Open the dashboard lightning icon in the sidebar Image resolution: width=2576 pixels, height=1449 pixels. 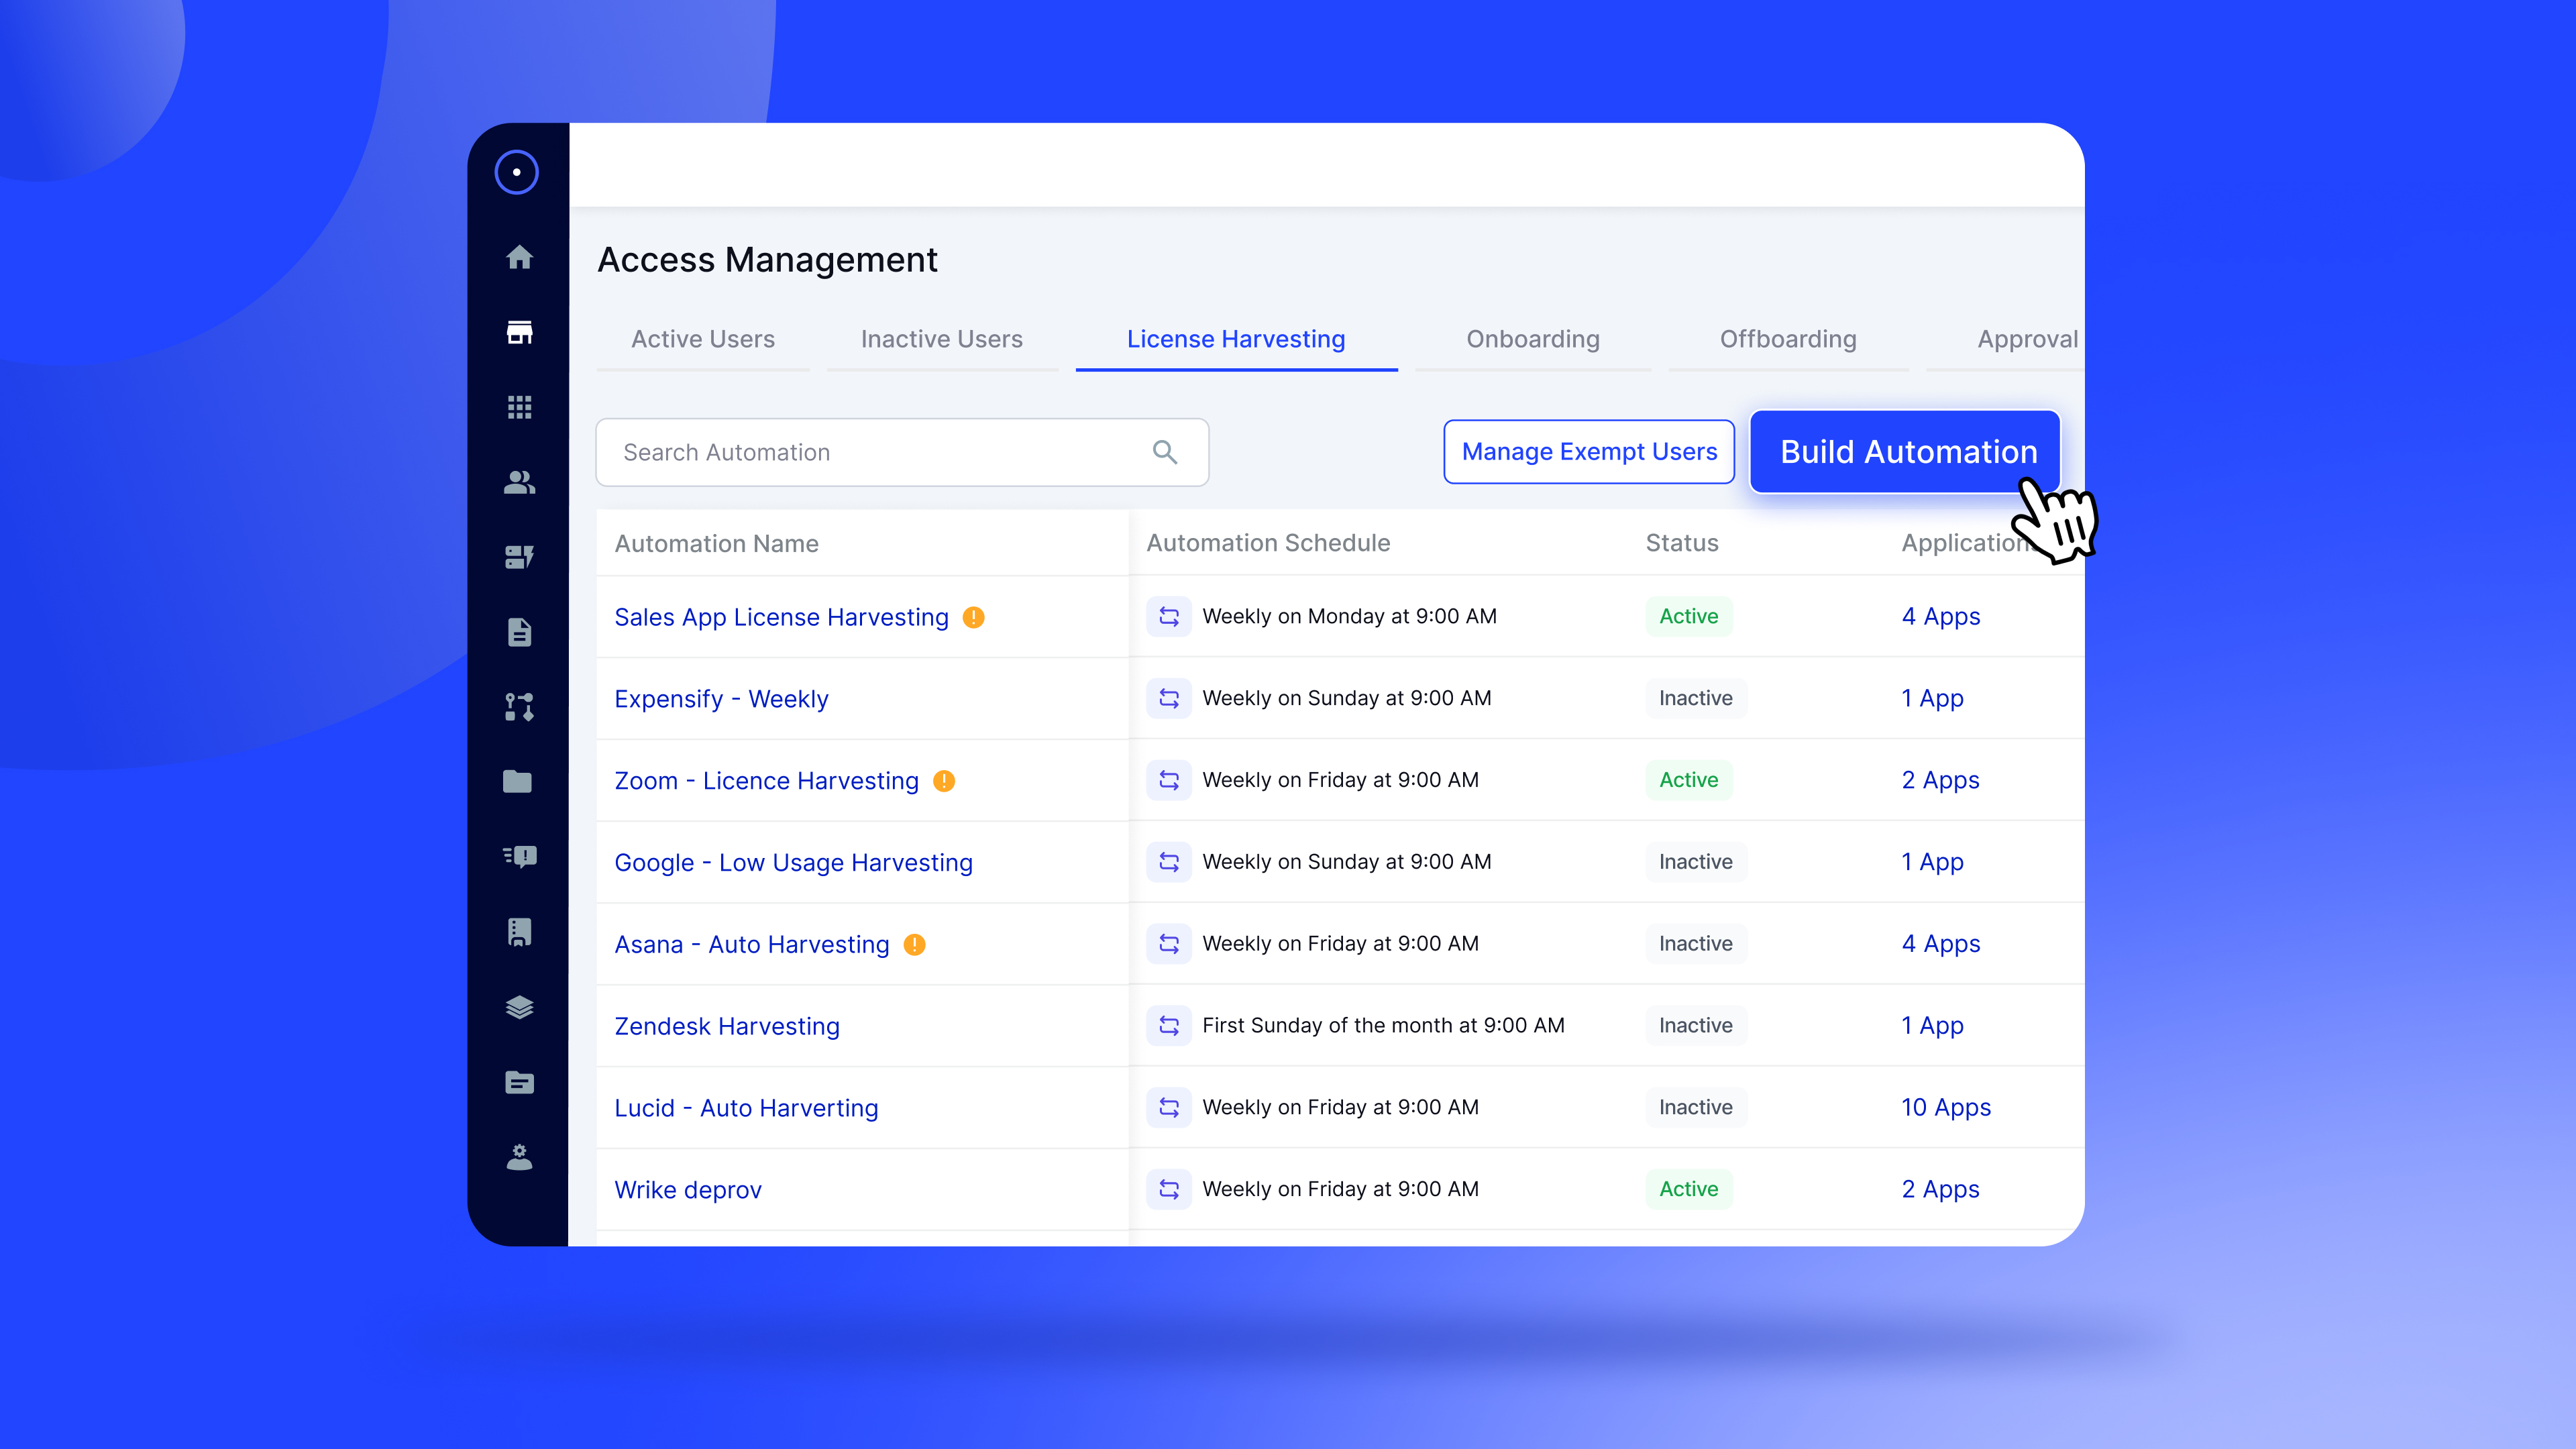pyautogui.click(x=519, y=557)
